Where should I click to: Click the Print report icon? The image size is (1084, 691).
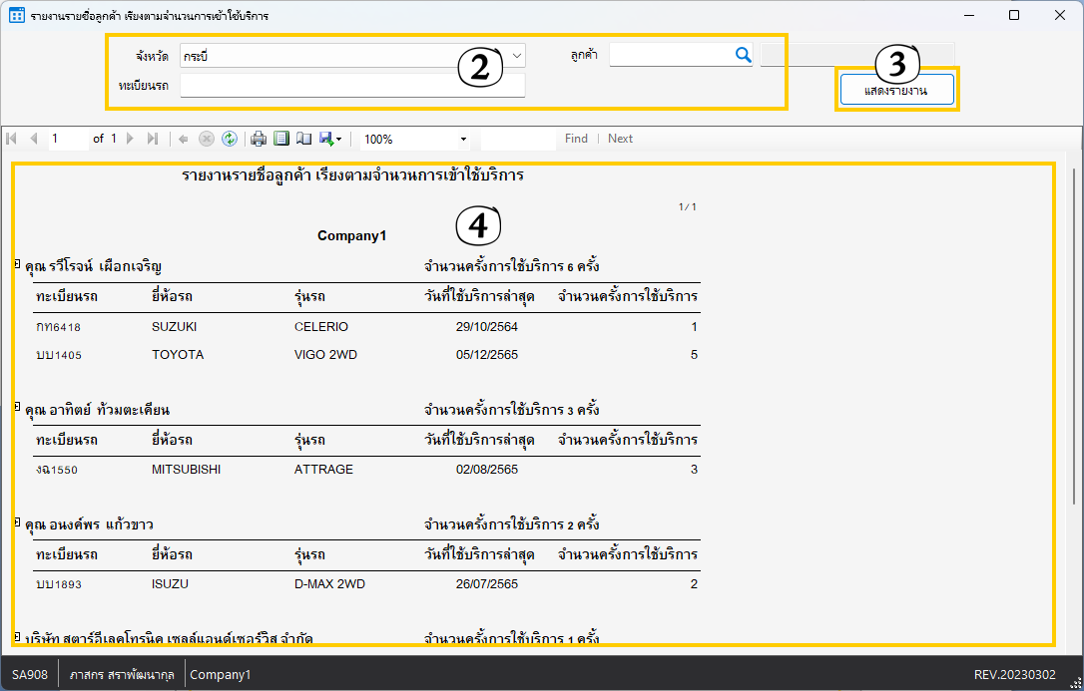pyautogui.click(x=259, y=139)
